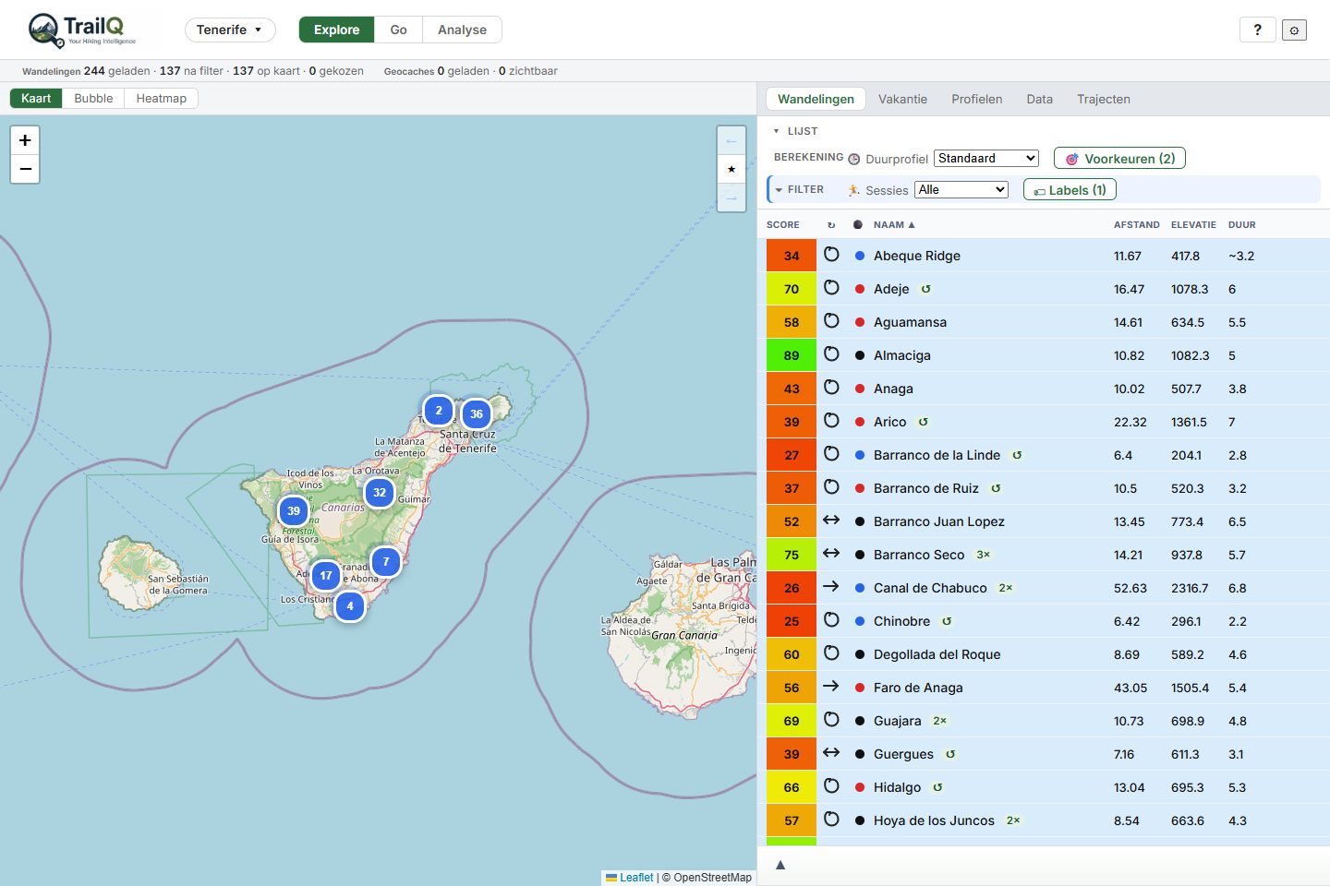Open the Almaciga hike
Screen dimensions: 1330x886
pos(902,355)
